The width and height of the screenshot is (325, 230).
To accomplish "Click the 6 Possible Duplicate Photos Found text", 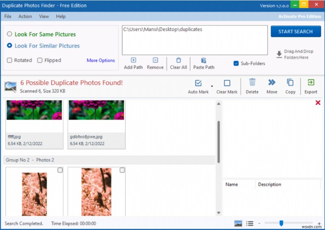I will [x=71, y=82].
